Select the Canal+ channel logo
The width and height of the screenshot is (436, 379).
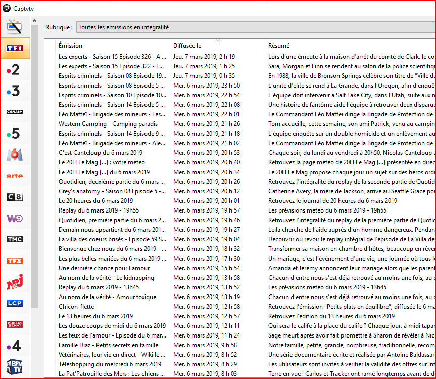click(x=15, y=112)
